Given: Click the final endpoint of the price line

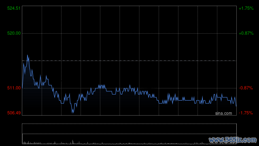Looking at the screenshot, I should click(236, 106).
